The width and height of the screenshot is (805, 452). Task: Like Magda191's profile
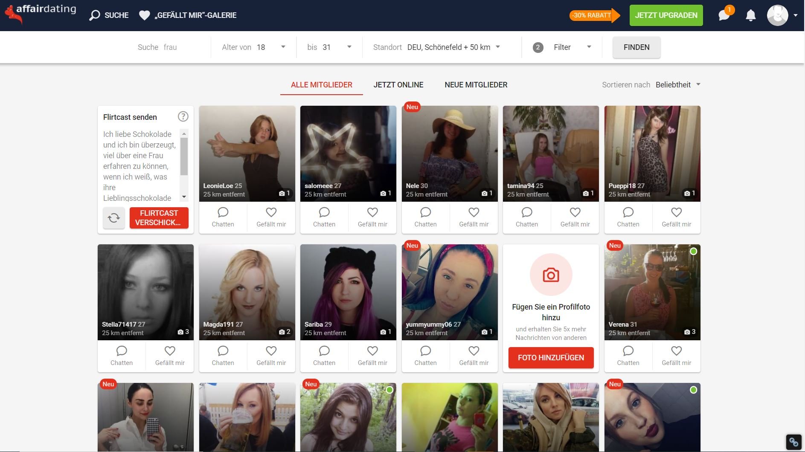coord(271,356)
